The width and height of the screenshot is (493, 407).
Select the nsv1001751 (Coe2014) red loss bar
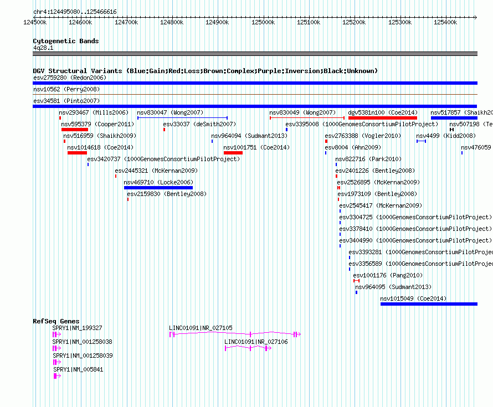pyautogui.click(x=233, y=153)
